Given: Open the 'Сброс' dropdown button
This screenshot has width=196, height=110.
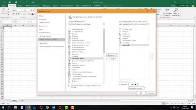Looking at the screenshot, I should point(133,85).
